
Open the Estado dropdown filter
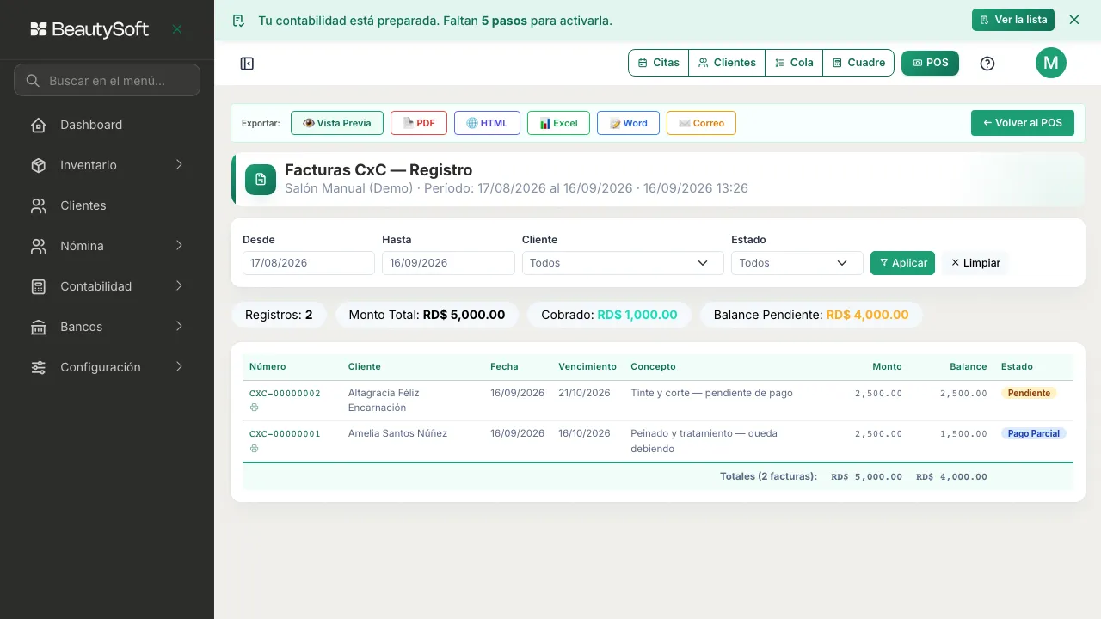(x=797, y=263)
